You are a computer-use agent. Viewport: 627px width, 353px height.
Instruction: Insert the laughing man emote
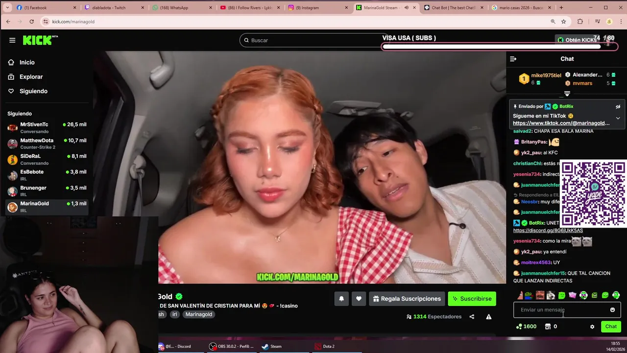[540, 295]
